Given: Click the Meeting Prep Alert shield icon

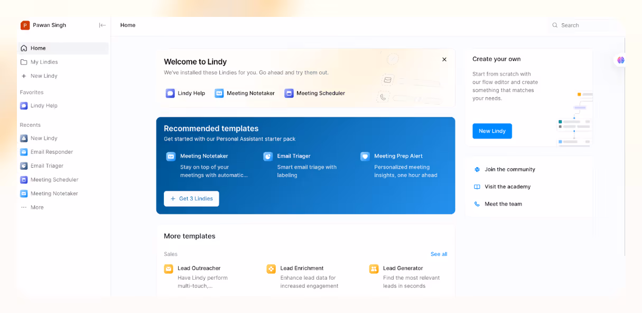Looking at the screenshot, I should click(x=365, y=156).
